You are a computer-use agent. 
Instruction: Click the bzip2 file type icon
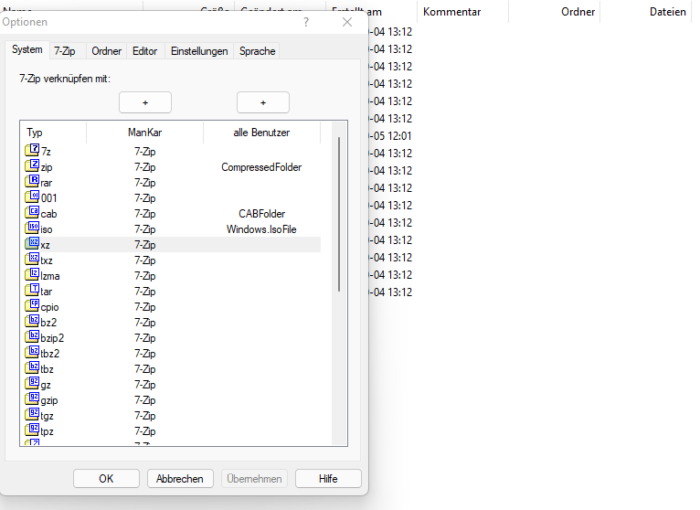click(32, 336)
